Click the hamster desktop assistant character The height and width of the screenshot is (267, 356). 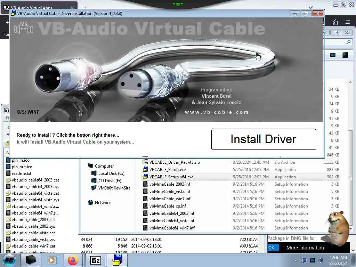[x=338, y=229]
